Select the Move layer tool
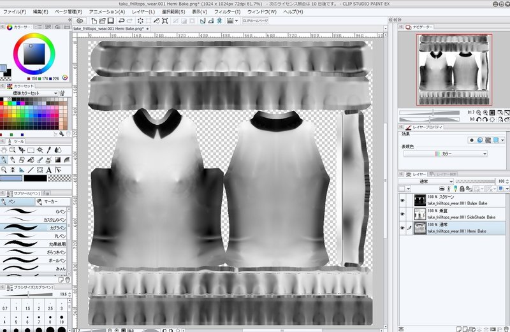This screenshot has height=332, width=510. (x=22, y=150)
